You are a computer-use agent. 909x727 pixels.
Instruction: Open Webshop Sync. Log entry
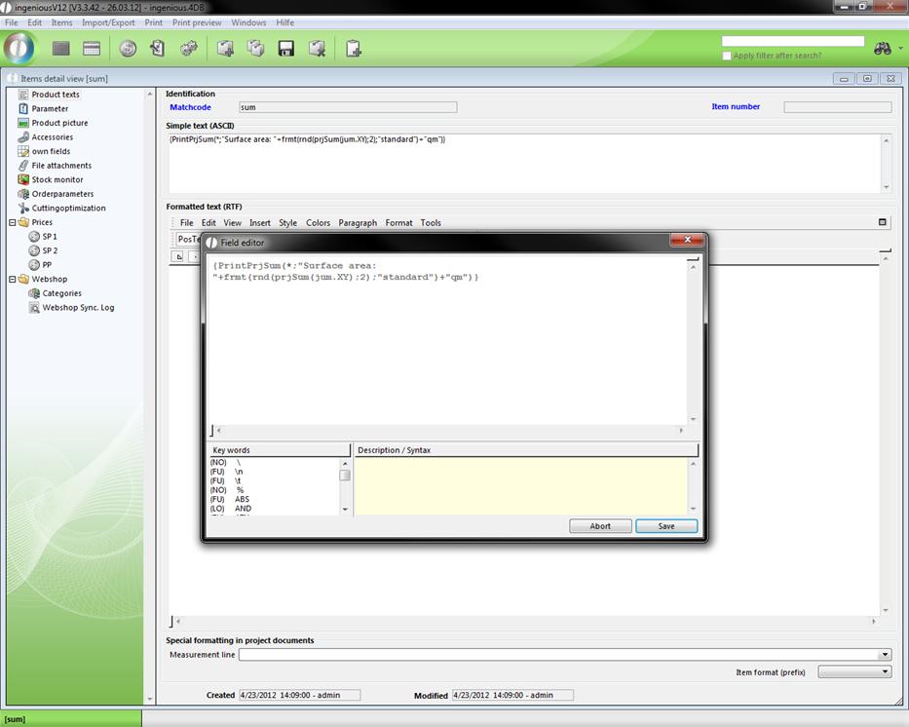click(77, 307)
